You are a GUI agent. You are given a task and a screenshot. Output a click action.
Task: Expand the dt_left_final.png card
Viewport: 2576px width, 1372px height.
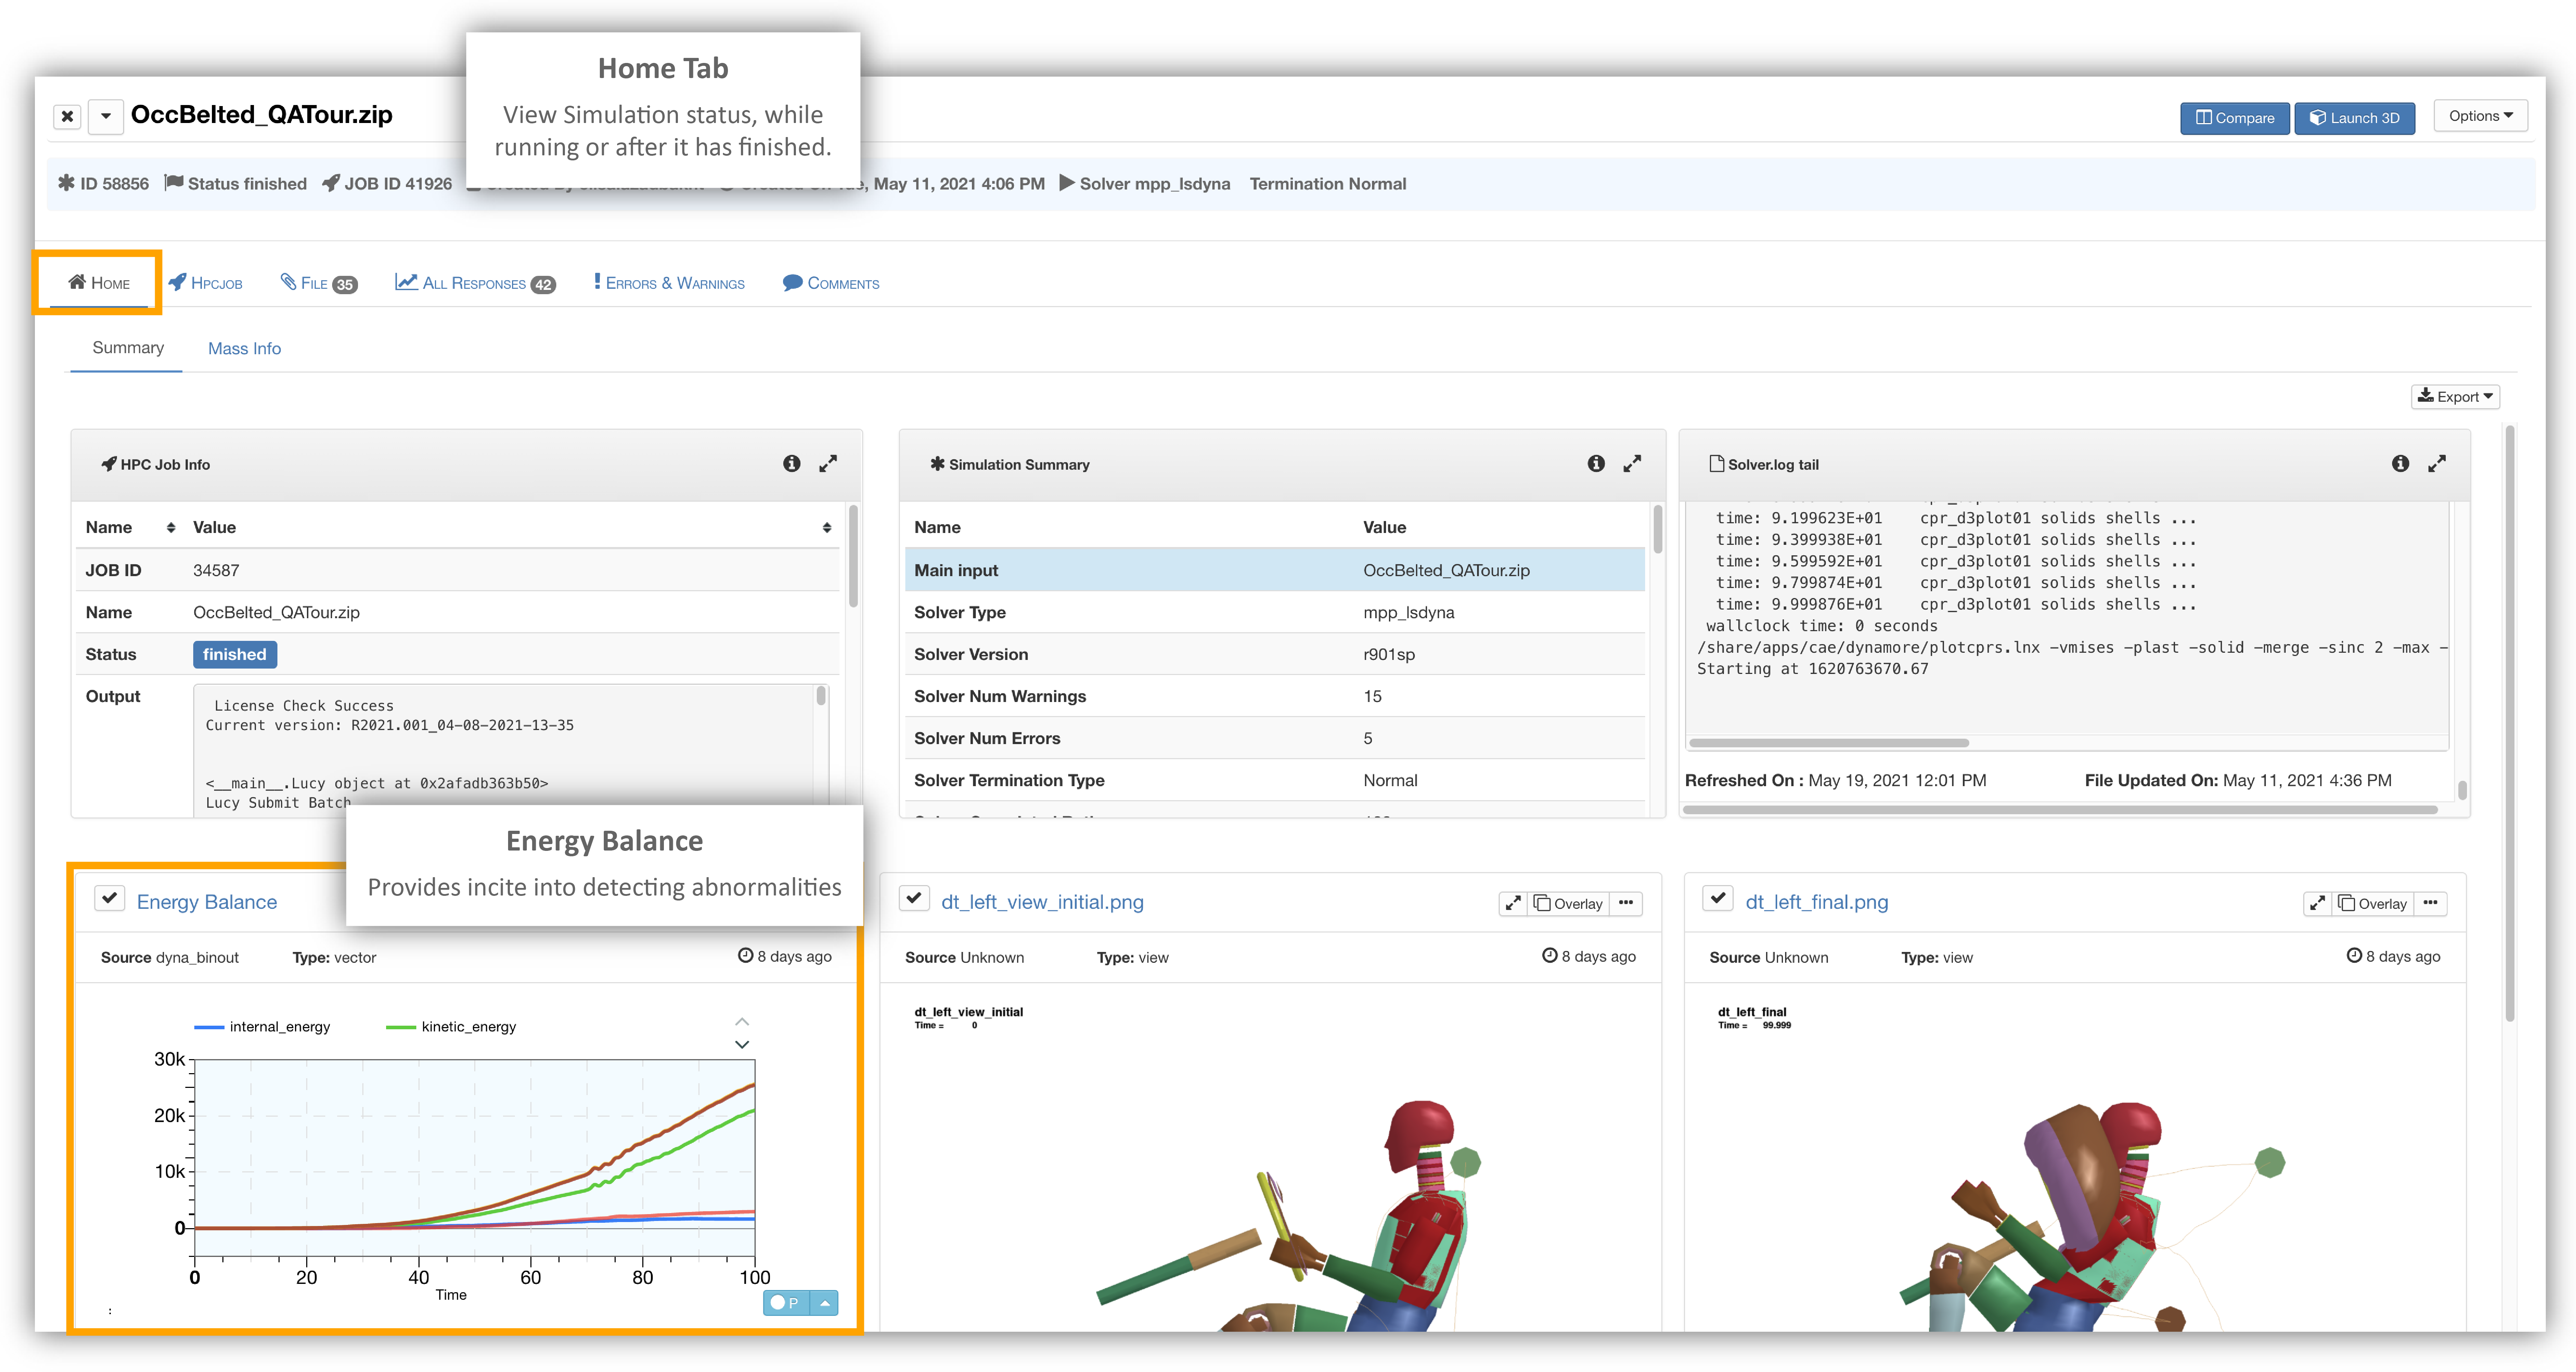pos(2317,903)
